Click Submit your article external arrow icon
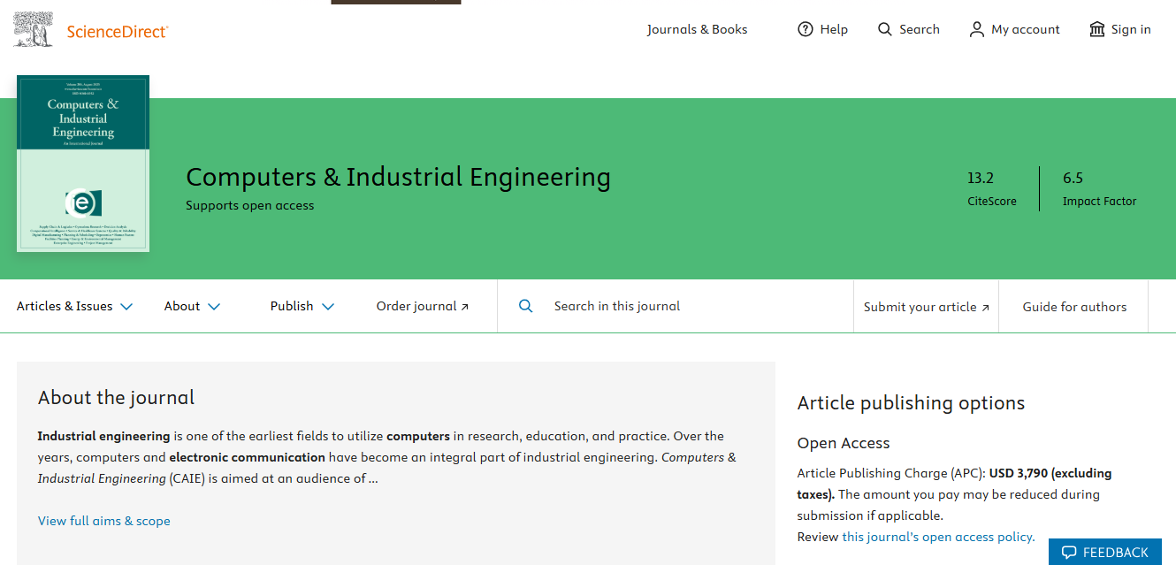 coord(985,308)
